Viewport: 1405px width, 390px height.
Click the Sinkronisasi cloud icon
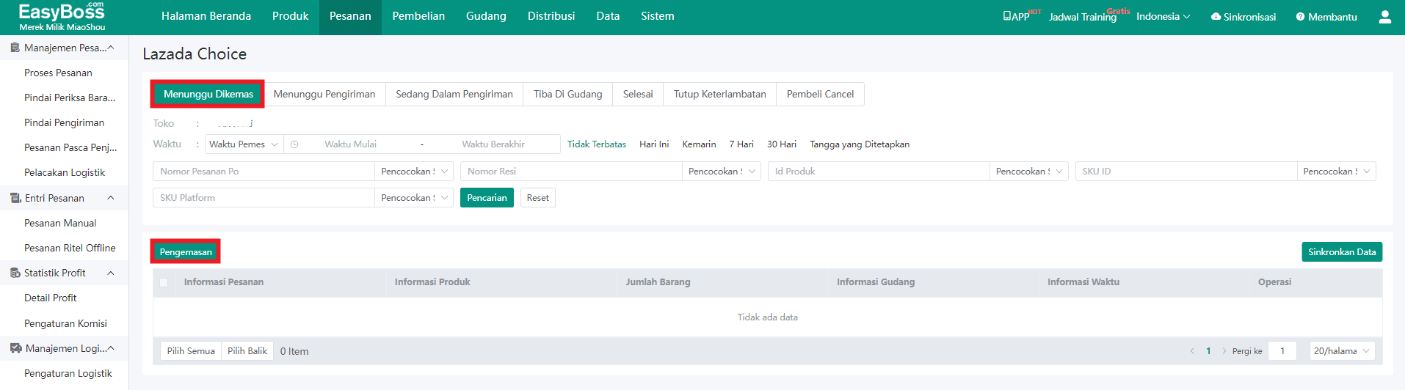pyautogui.click(x=1216, y=16)
